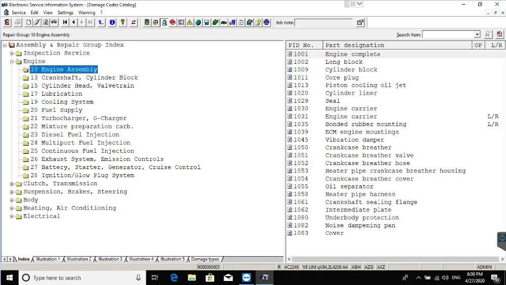The image size is (506, 285).
Task: Select 26 Exhaust System, Emission Controls folder
Action: click(97, 159)
